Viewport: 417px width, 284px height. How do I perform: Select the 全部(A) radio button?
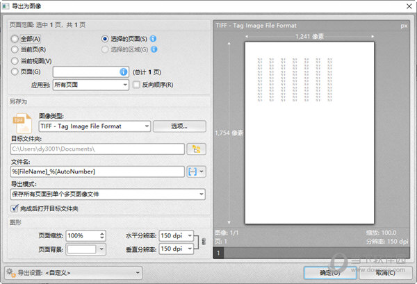(15, 39)
